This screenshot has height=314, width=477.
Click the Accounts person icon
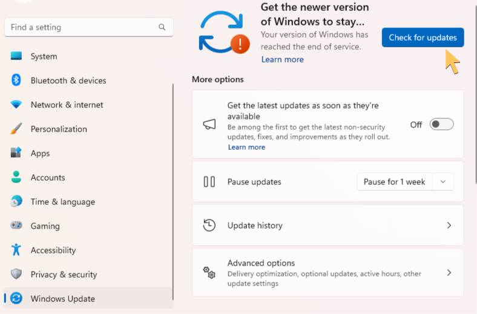[16, 177]
